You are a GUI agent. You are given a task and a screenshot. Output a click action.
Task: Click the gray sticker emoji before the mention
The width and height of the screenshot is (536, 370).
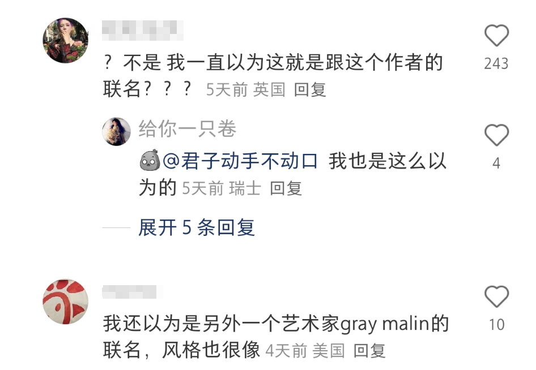pos(150,160)
